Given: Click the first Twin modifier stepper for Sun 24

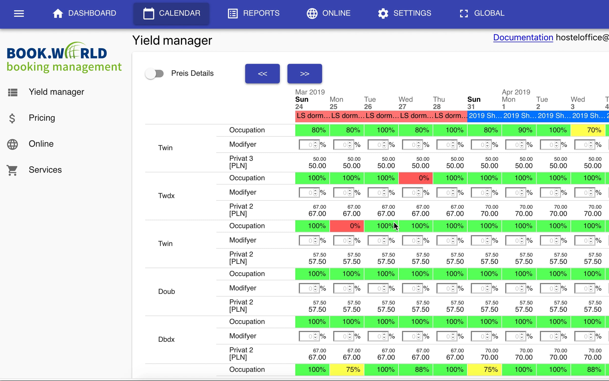Looking at the screenshot, I should [315, 145].
